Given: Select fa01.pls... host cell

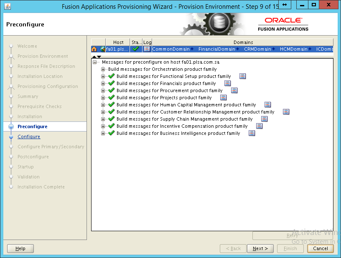Looking at the screenshot, I should tap(117, 49).
